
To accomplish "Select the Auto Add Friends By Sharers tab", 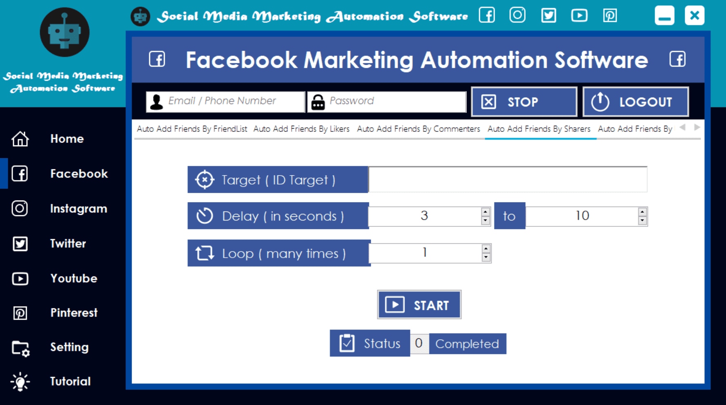I will [x=539, y=129].
